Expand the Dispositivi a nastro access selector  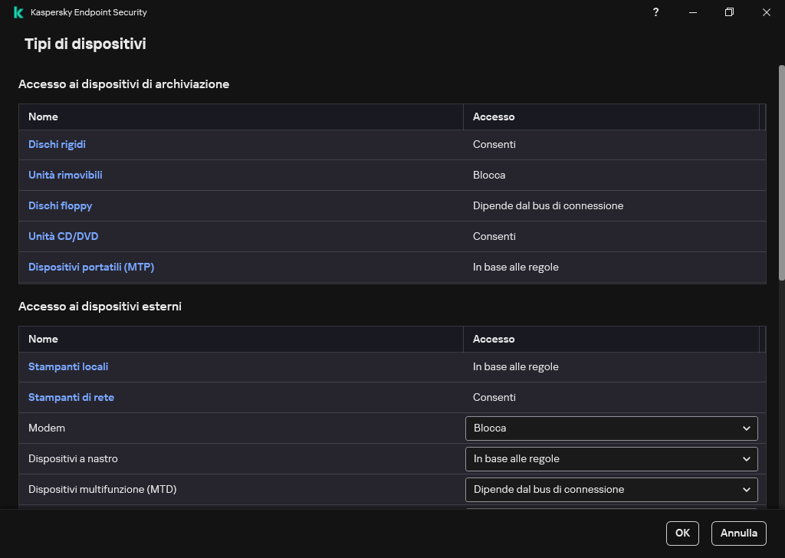pos(611,458)
